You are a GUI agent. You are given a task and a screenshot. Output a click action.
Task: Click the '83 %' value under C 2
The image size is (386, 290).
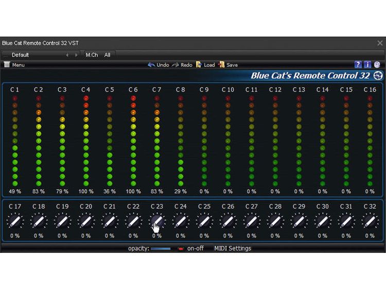[x=39, y=192]
